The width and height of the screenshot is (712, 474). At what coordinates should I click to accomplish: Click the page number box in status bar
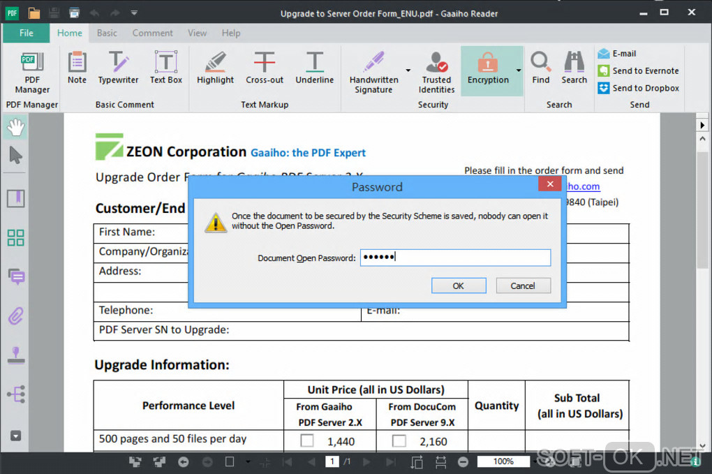(332, 461)
